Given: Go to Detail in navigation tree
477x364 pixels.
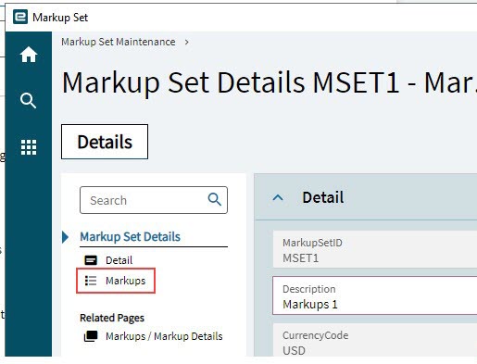Looking at the screenshot, I should pyautogui.click(x=119, y=260).
